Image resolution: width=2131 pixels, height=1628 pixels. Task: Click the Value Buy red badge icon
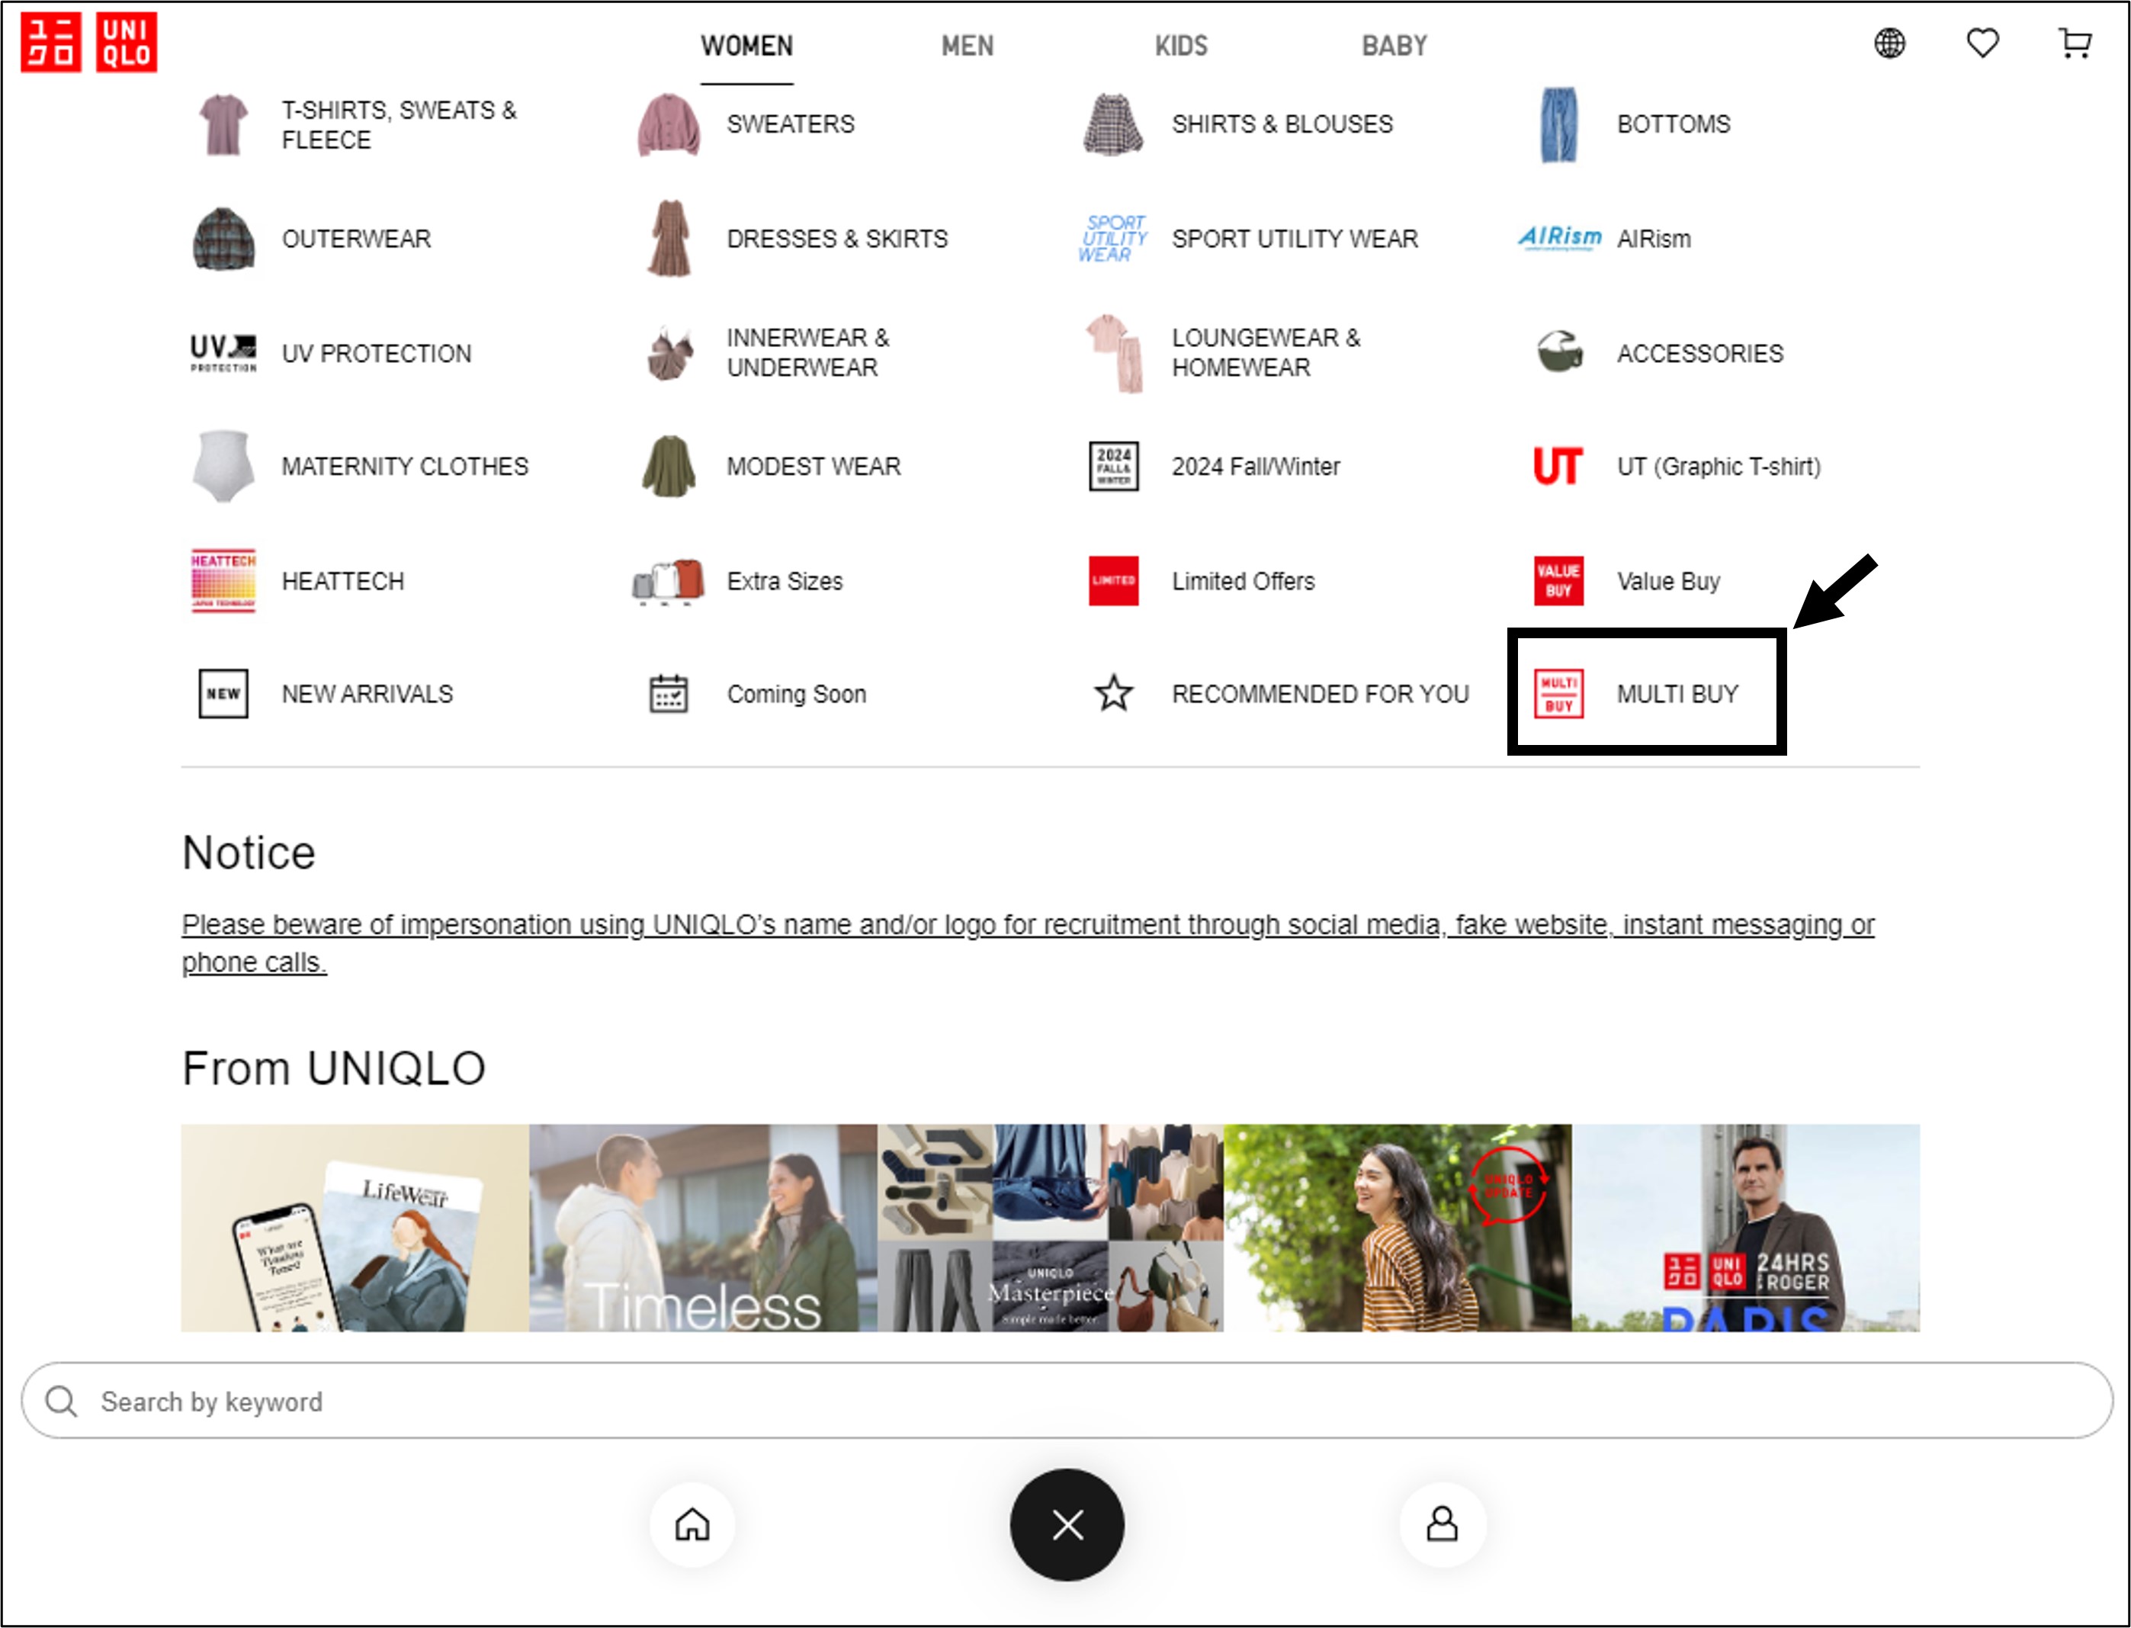click(x=1558, y=581)
